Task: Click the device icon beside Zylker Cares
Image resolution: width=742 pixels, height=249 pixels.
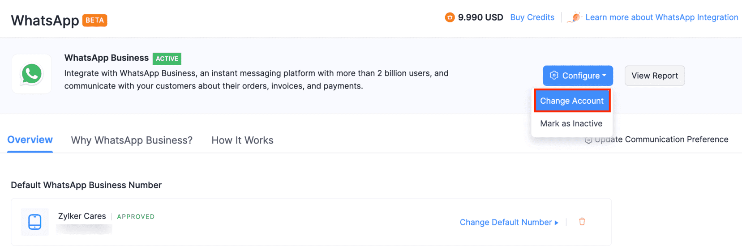Action: click(35, 222)
